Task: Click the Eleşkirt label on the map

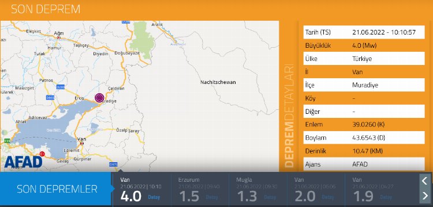Action: 33,32
